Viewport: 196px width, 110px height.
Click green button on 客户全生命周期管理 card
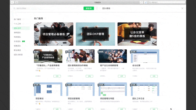(x=122, y=76)
